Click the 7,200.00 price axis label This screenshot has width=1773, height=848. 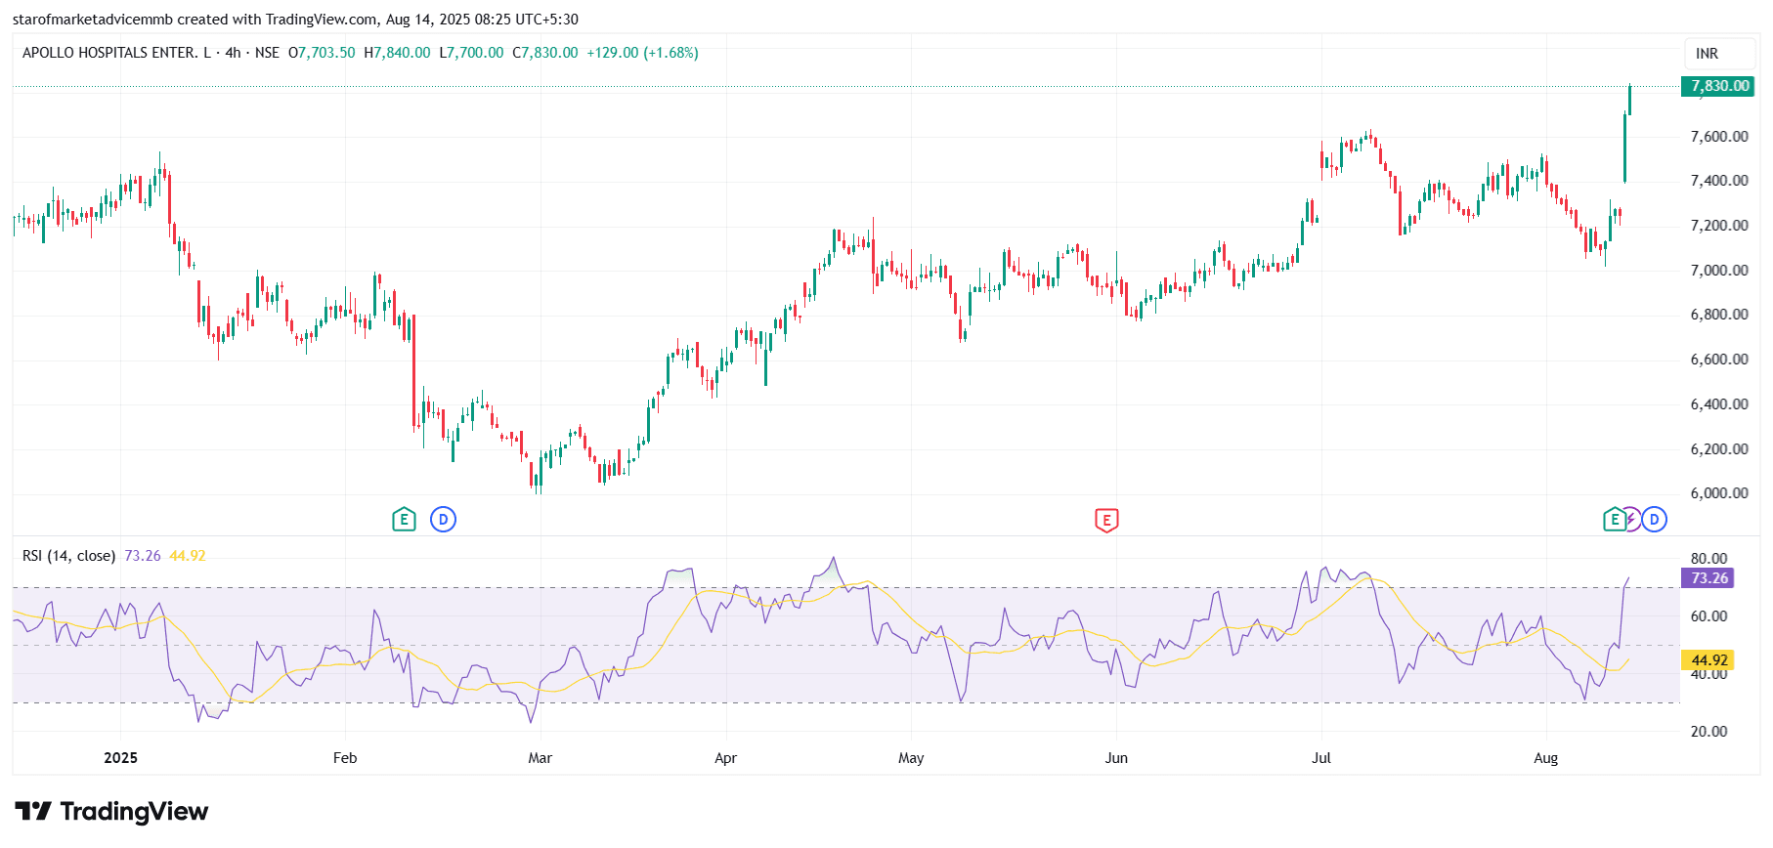click(x=1719, y=226)
